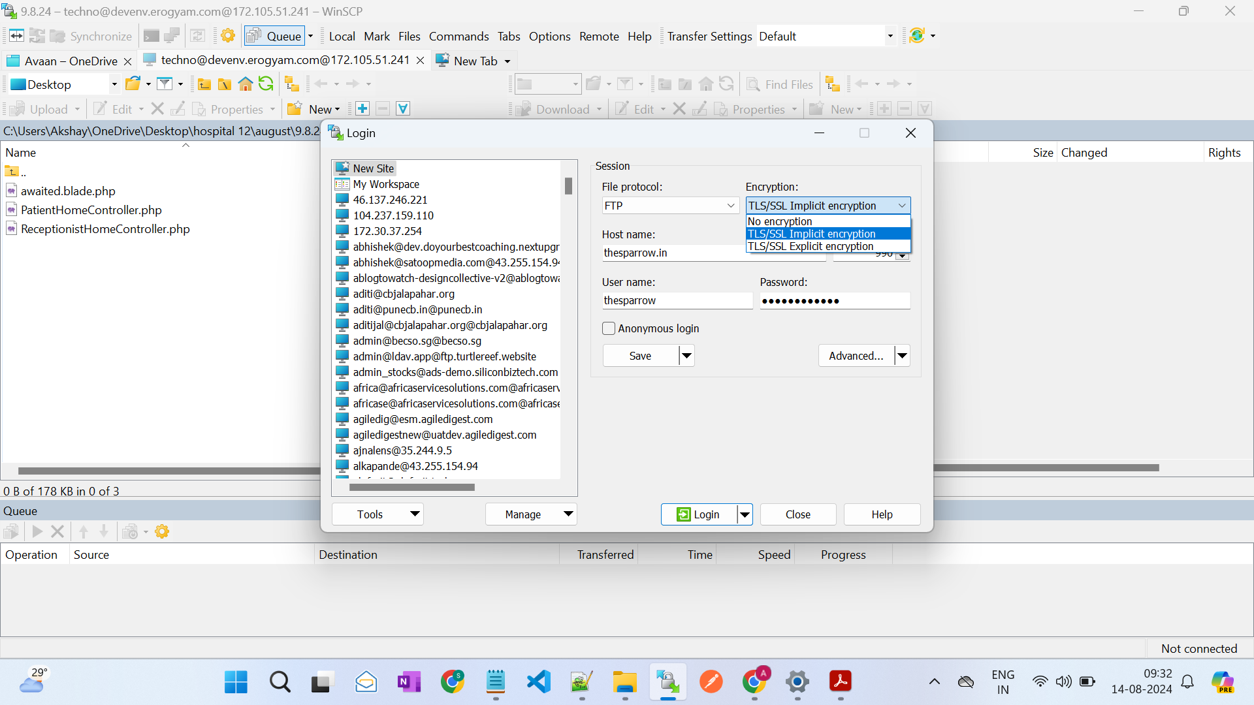This screenshot has width=1254, height=705.
Task: Open the Remote menu
Action: pyautogui.click(x=599, y=36)
